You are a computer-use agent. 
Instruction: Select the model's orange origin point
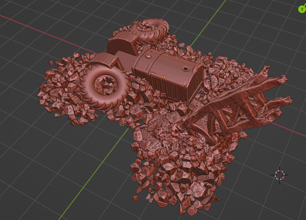(x=164, y=77)
